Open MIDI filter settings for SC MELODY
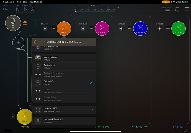This screenshot has height=133, width=191. coord(130,29)
